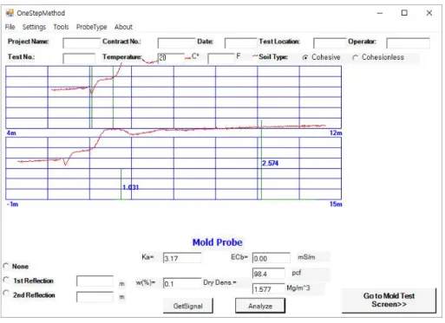The width and height of the screenshot is (445, 323).
Task: Click the dry density Mg/m^3 field 1.577
Action: pos(269,289)
